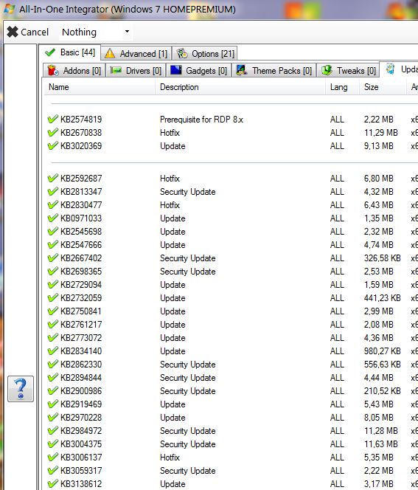This screenshot has width=418, height=490.
Task: Click ALL language cell for KB2592687
Action: tap(337, 179)
